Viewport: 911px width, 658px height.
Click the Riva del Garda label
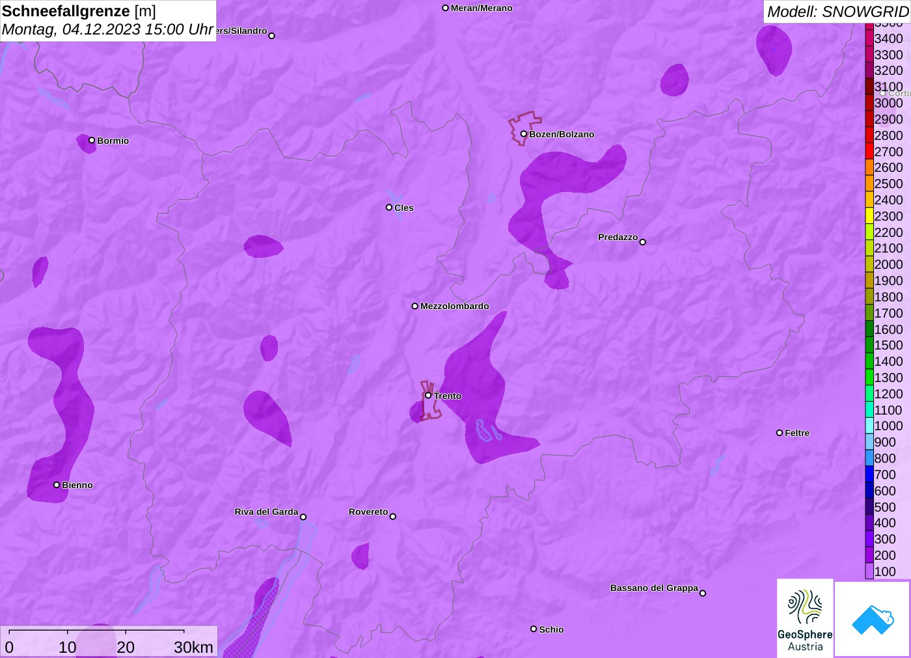pyautogui.click(x=266, y=512)
